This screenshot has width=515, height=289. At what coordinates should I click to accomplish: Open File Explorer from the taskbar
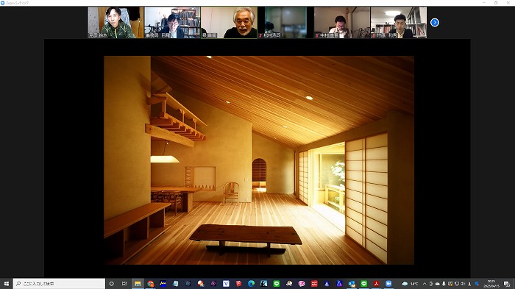tap(138, 283)
